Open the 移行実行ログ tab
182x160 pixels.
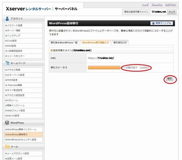tap(120, 43)
